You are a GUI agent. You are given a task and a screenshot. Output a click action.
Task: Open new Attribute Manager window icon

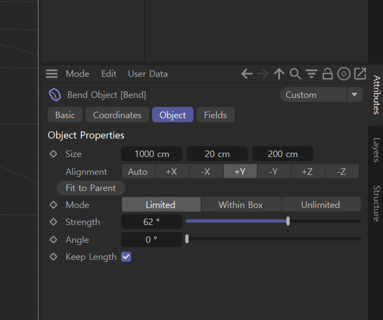pos(360,74)
